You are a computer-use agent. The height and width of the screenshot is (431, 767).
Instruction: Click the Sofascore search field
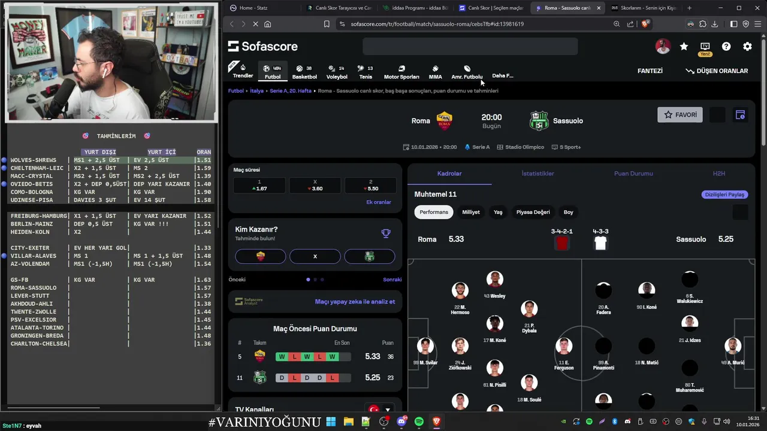click(470, 46)
